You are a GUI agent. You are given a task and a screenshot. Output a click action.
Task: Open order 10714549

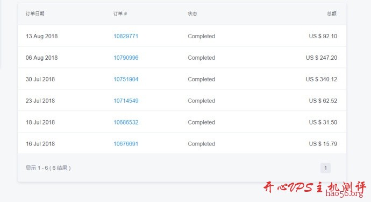[126, 101]
